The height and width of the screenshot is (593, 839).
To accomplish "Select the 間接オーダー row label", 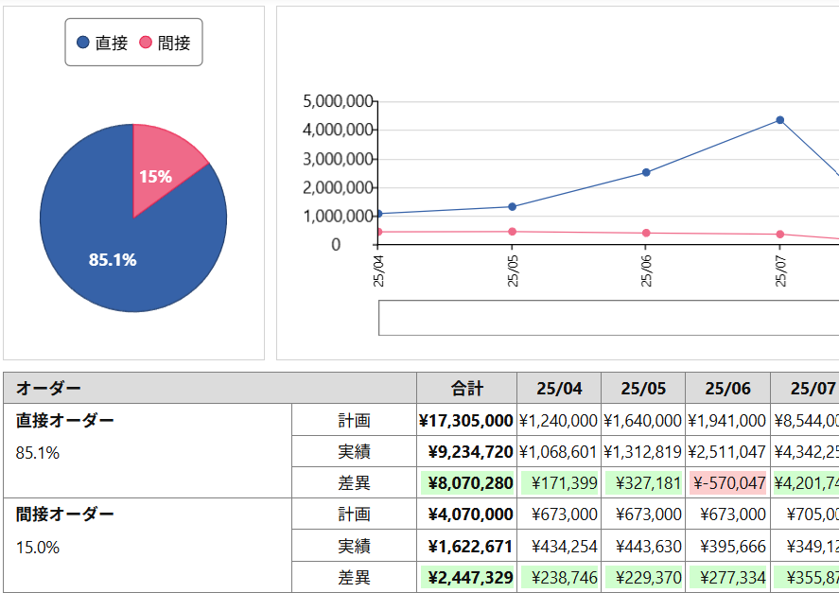I will tap(65, 515).
